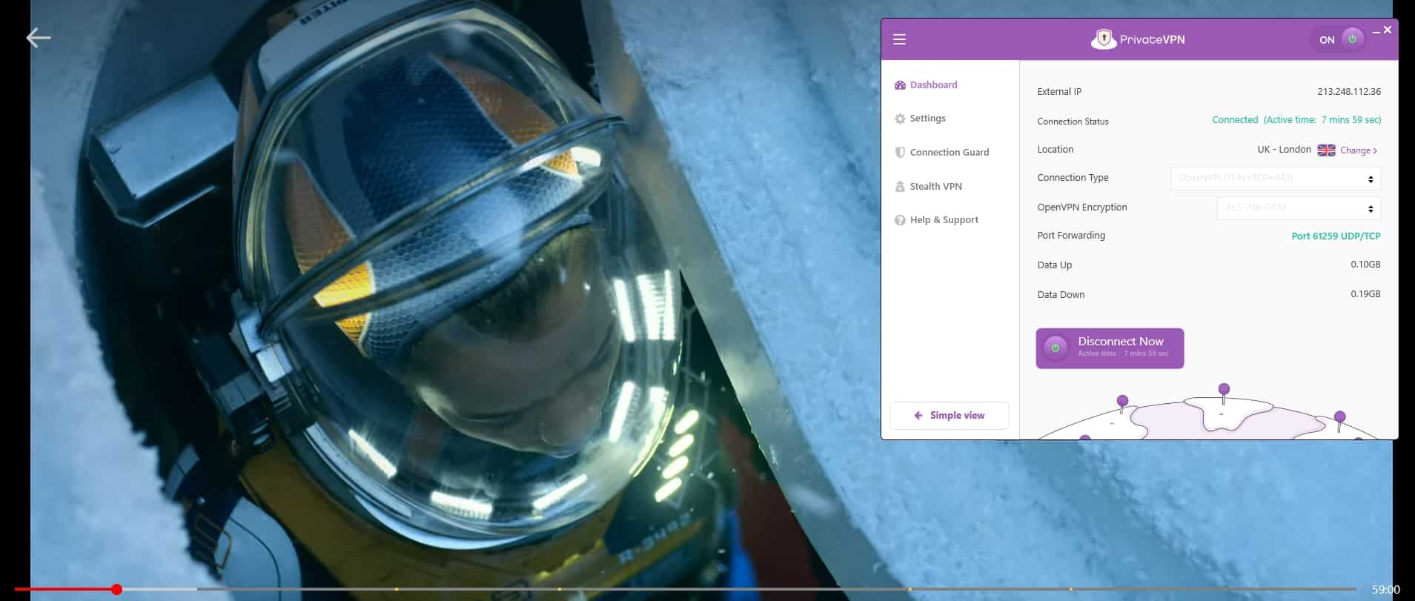
Task: Go back using the video player arrow
Action: (39, 38)
